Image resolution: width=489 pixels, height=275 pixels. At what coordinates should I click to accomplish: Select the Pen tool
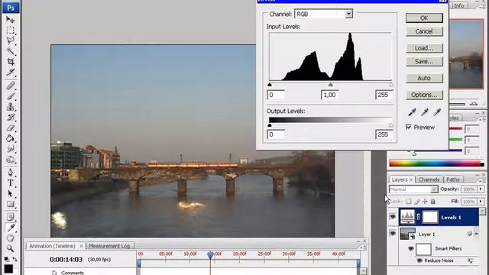pyautogui.click(x=10, y=173)
